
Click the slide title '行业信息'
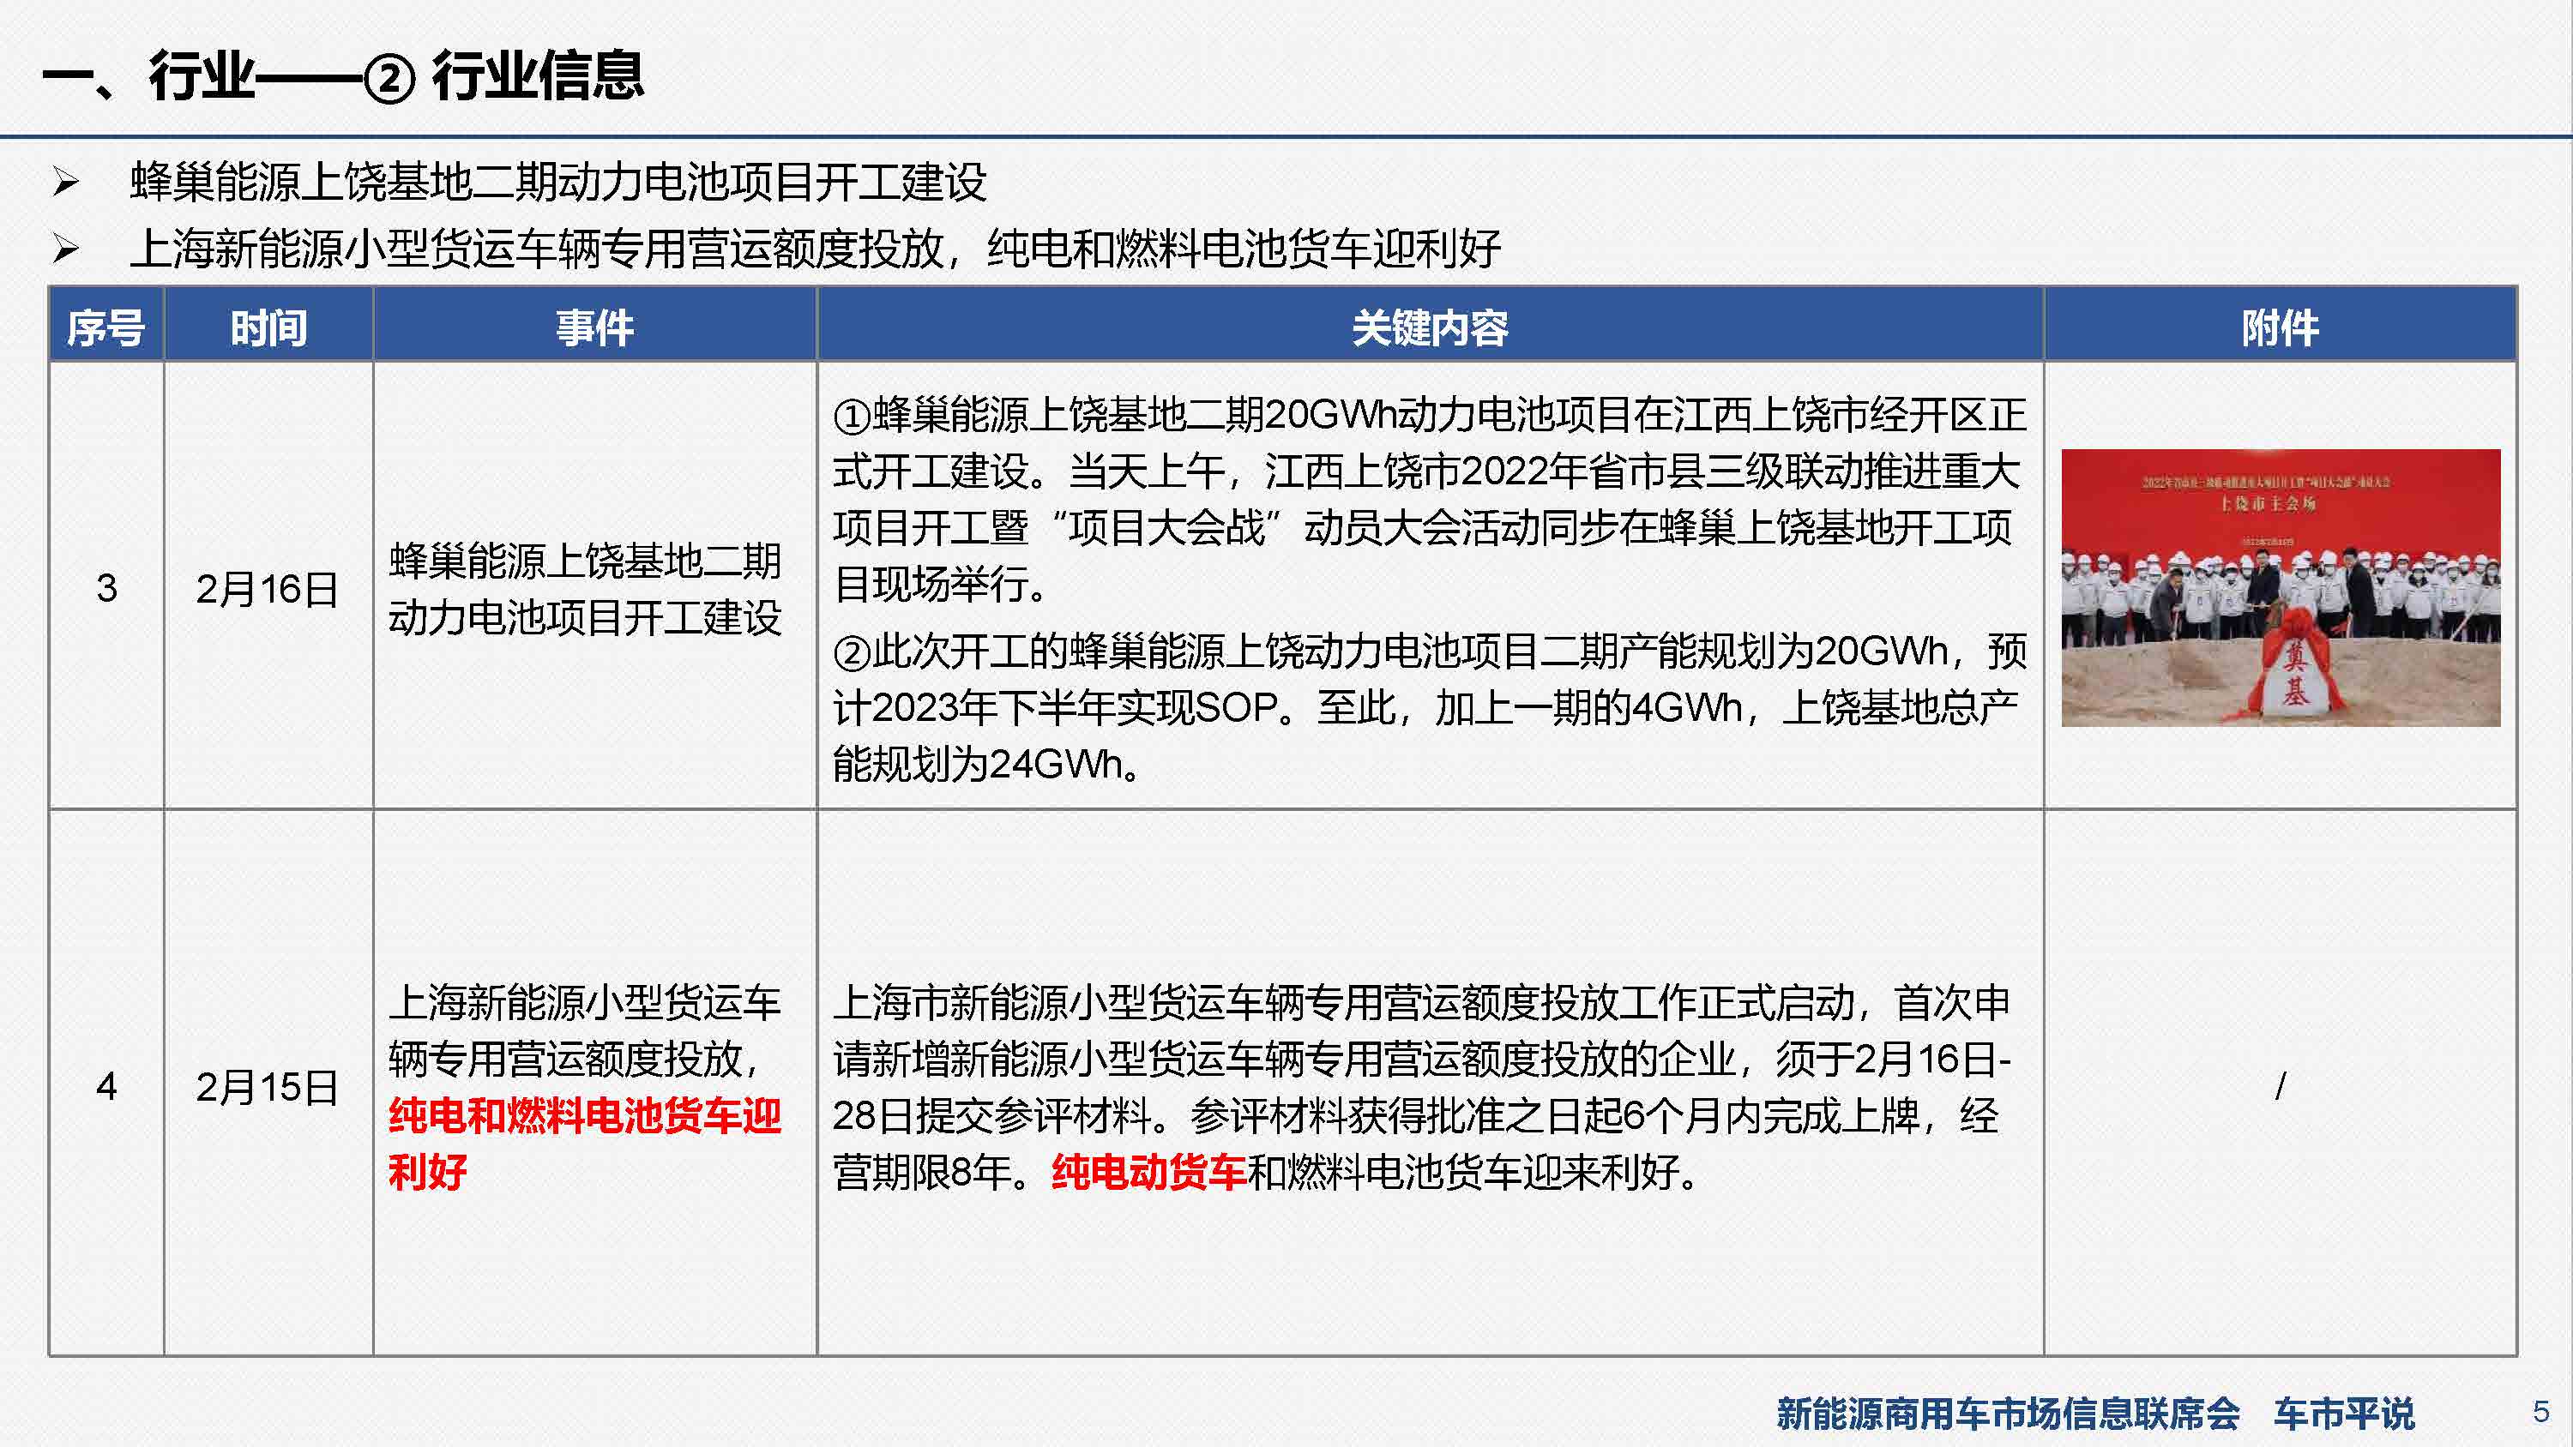pos(538,76)
